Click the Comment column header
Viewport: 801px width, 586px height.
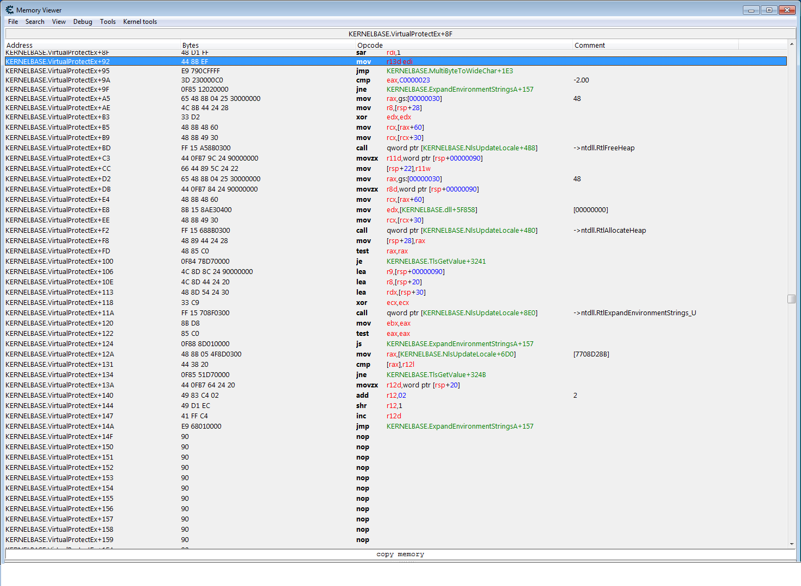[655, 46]
